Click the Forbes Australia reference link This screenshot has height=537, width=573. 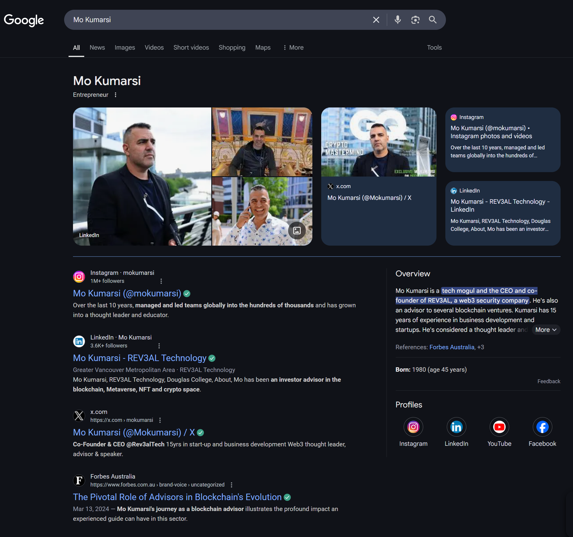(x=452, y=347)
